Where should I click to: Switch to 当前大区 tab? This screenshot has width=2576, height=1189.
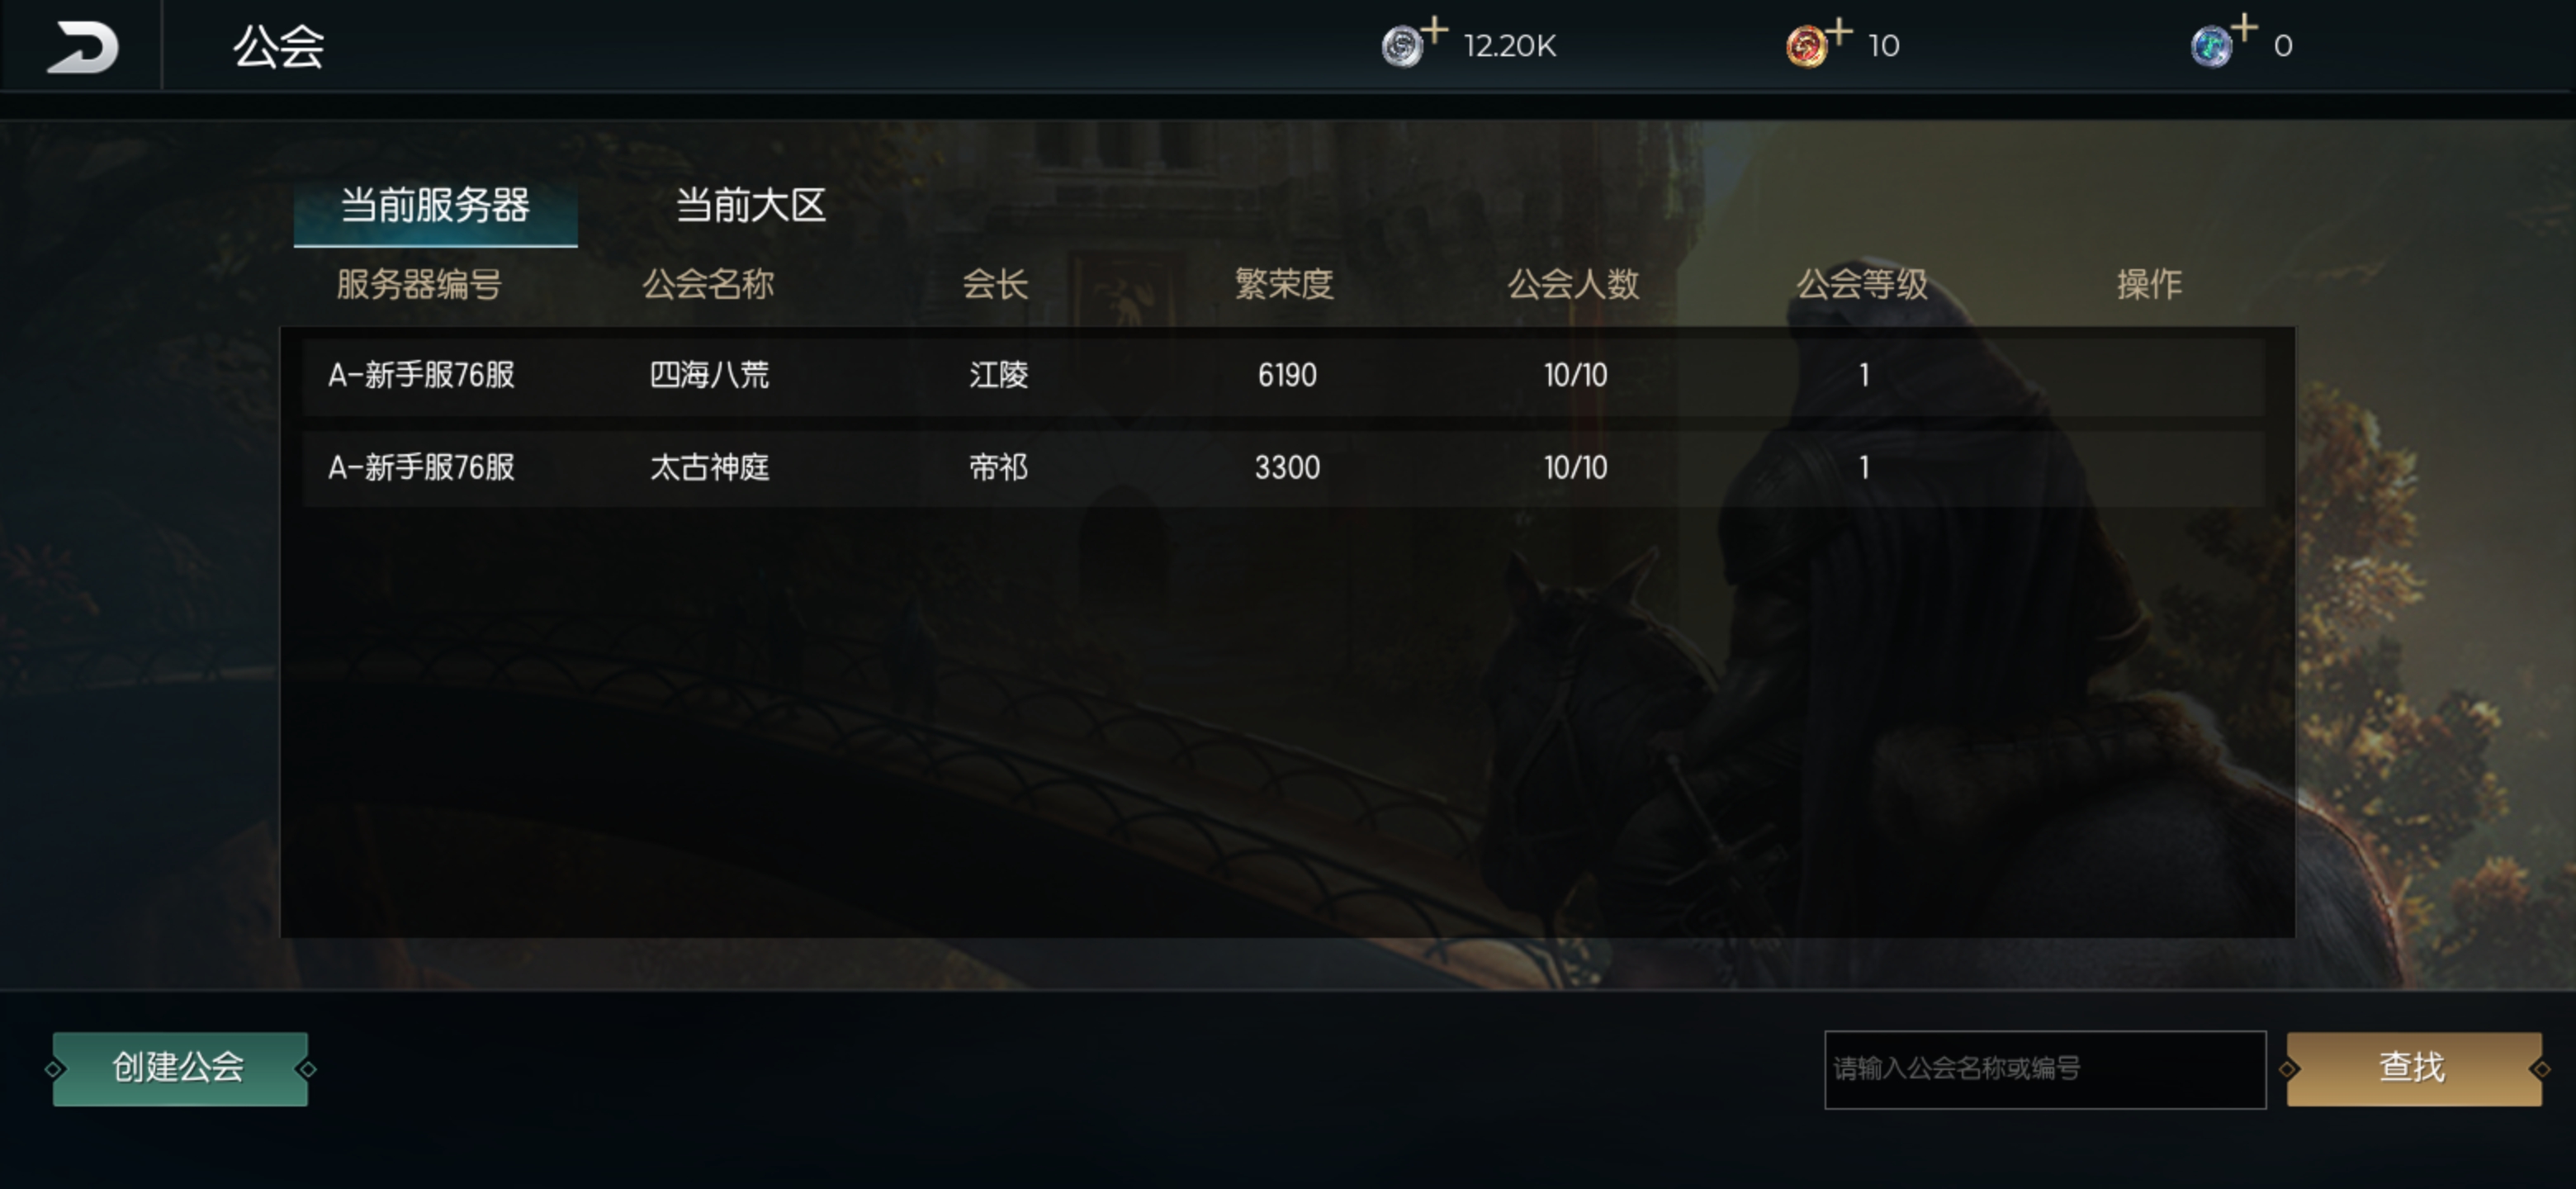[751, 207]
